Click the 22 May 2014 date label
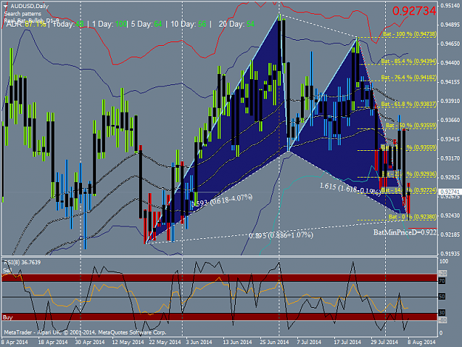The height and width of the screenshot is (347, 462). pos(165,343)
